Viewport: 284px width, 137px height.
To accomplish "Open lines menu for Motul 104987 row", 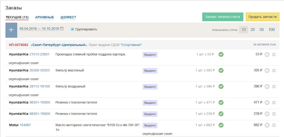I will 274,125.
